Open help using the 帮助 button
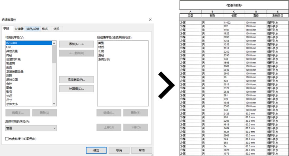 point(142,150)
